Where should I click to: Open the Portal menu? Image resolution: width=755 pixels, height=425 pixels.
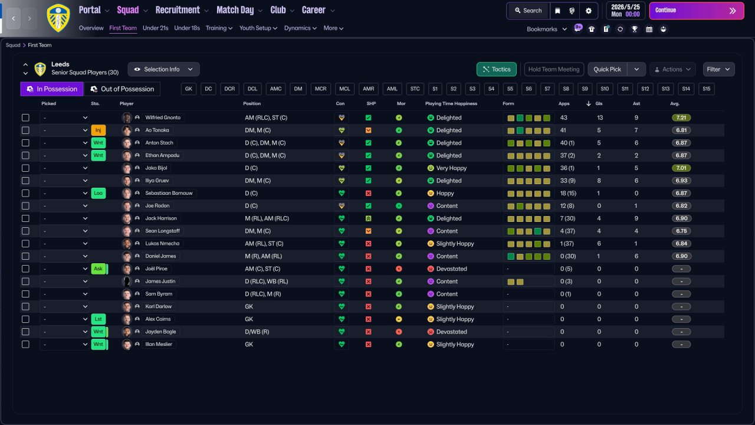pyautogui.click(x=94, y=10)
